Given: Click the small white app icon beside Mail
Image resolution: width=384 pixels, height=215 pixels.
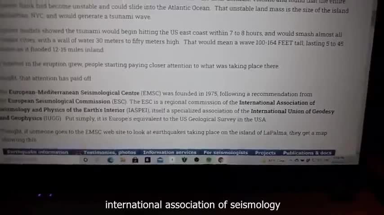Looking at the screenshot, I should [x=172, y=160].
